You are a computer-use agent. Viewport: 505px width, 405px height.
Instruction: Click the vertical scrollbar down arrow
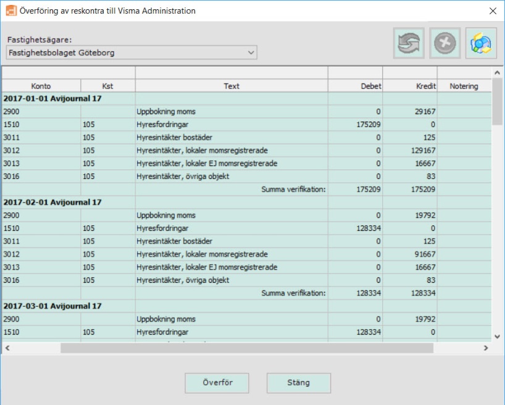pos(497,336)
